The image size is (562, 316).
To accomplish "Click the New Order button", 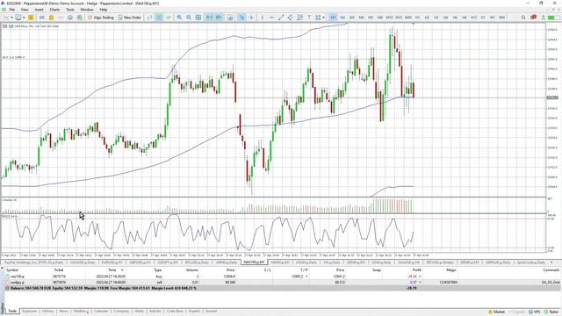I will click(129, 18).
